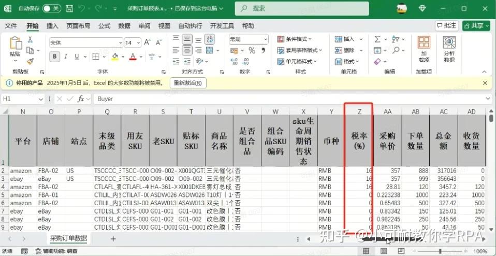Click the Percent Style icon

252,50
